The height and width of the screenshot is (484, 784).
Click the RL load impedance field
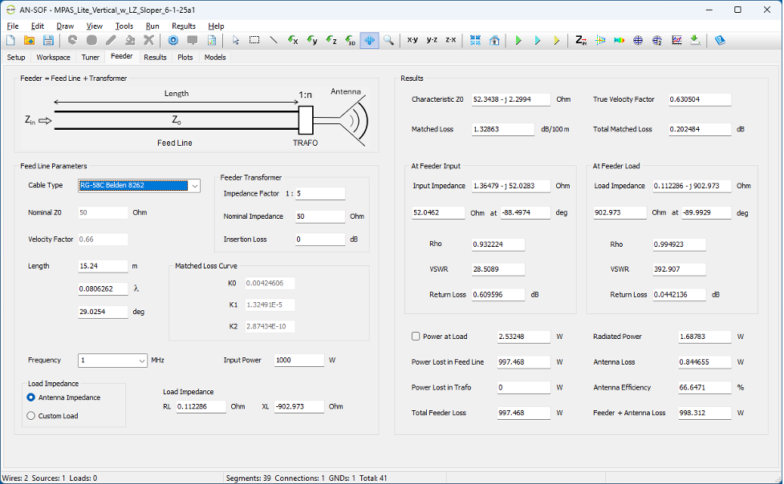(201, 407)
